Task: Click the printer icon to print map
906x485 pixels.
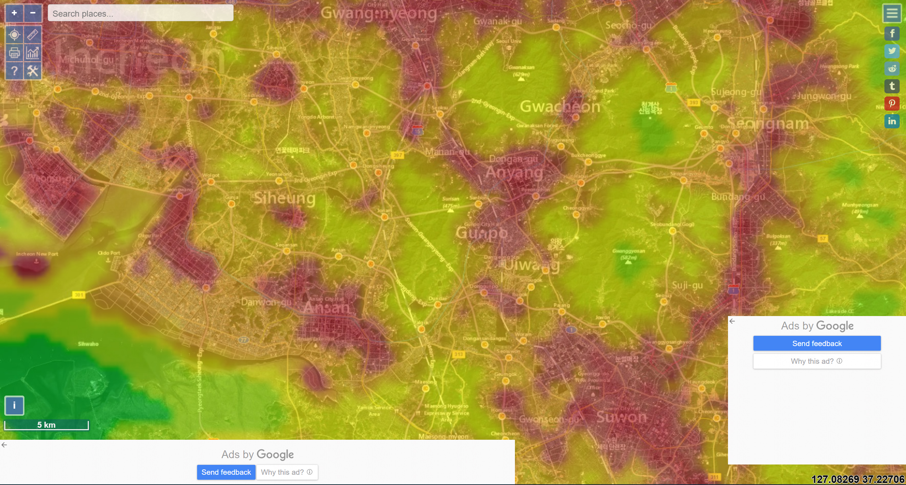Action: (14, 53)
